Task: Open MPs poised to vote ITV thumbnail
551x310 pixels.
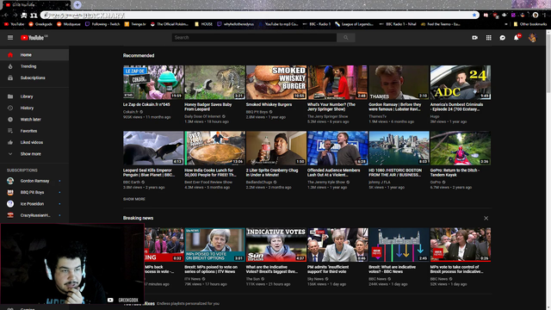Action: [214, 245]
